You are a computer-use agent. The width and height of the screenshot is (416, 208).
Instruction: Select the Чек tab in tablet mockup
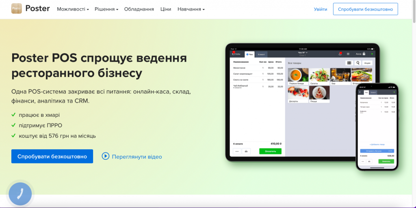point(249,54)
